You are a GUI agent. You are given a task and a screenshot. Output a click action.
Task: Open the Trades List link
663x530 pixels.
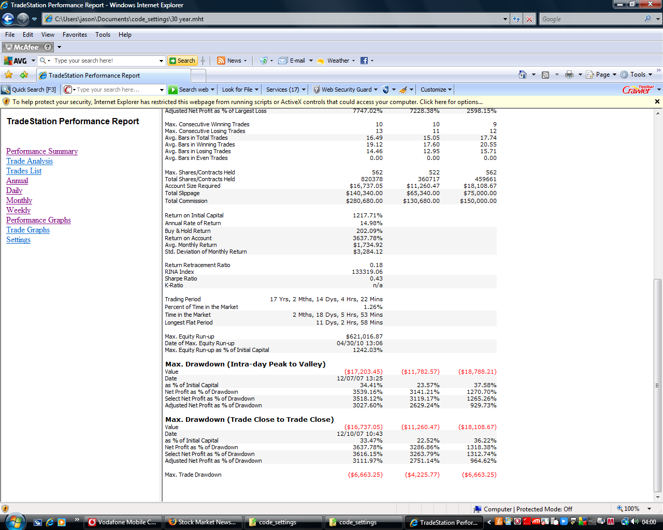coord(24,171)
